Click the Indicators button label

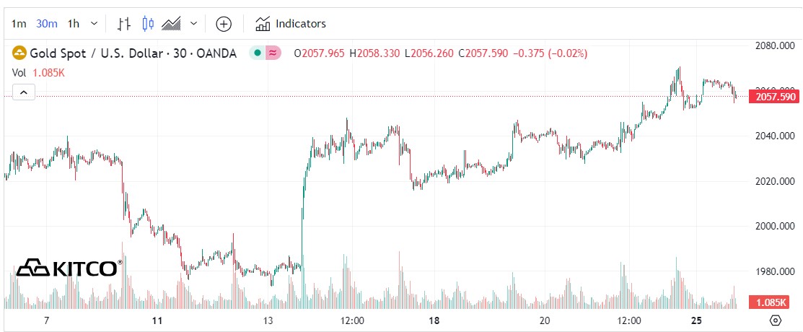point(301,24)
